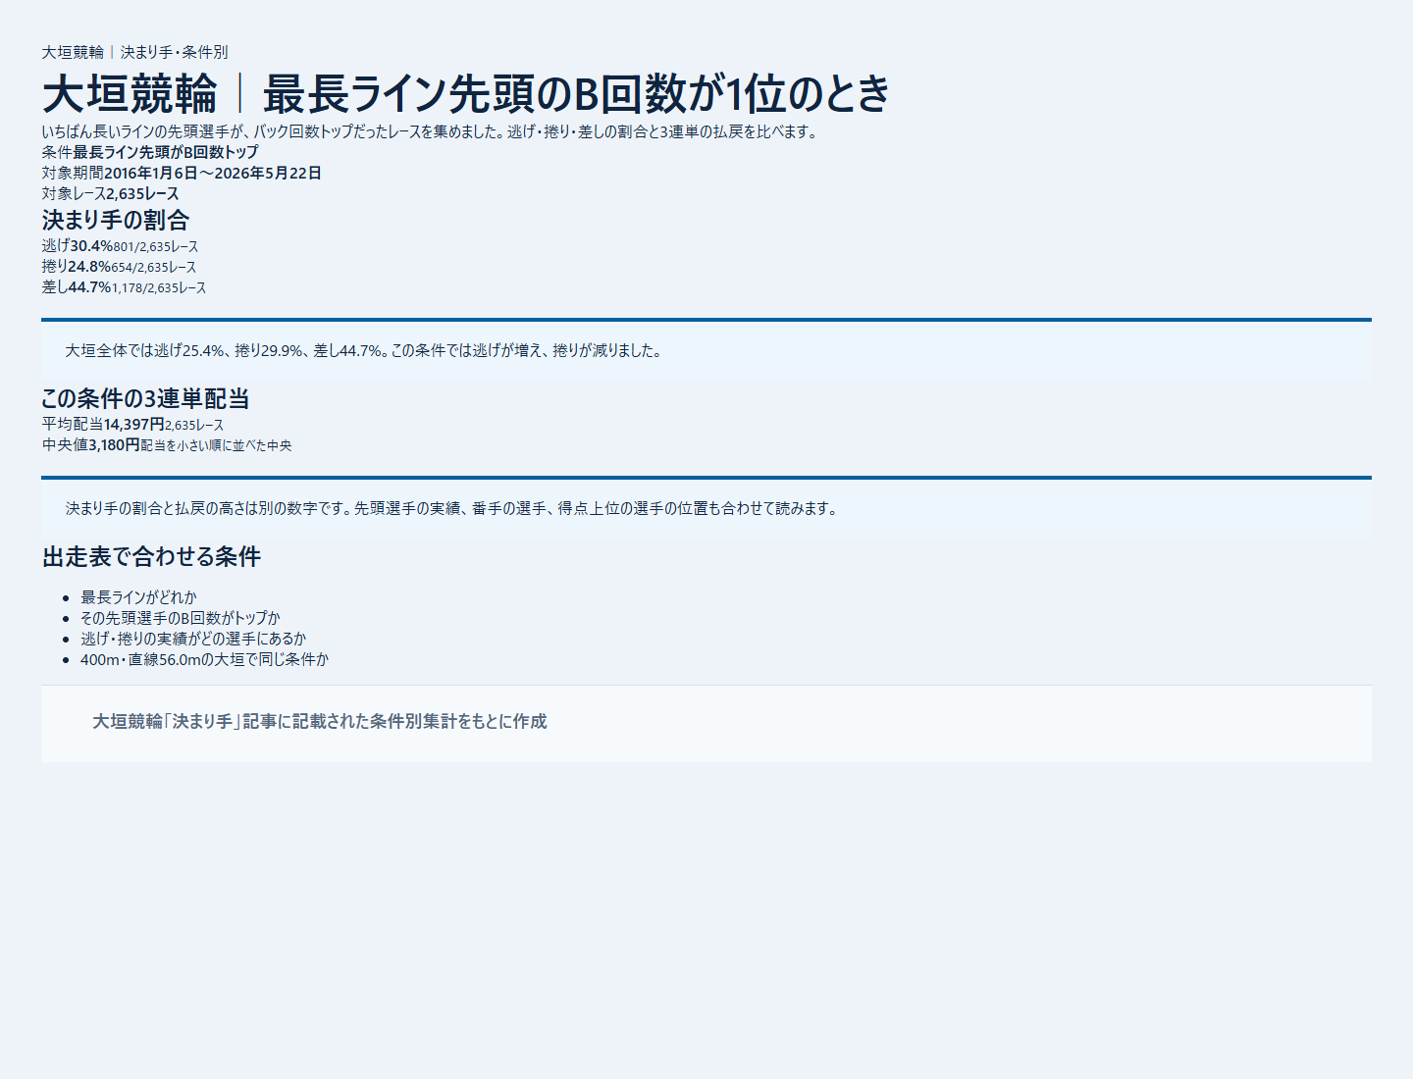Click the 大垣競輪 breadcrumb text
The image size is (1413, 1079).
click(x=73, y=52)
